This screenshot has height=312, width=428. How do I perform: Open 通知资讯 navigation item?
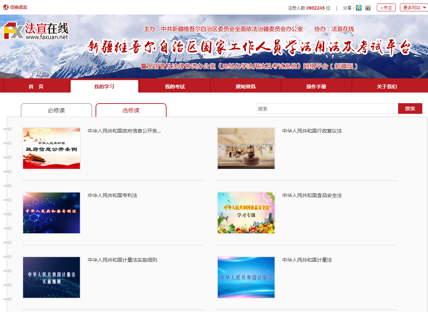pos(245,87)
